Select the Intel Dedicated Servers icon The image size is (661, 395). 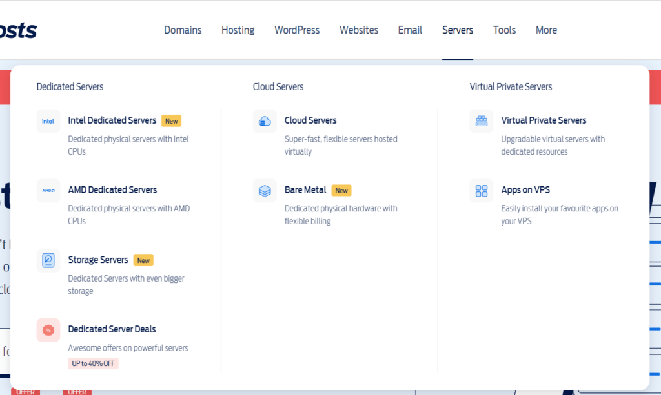[48, 120]
